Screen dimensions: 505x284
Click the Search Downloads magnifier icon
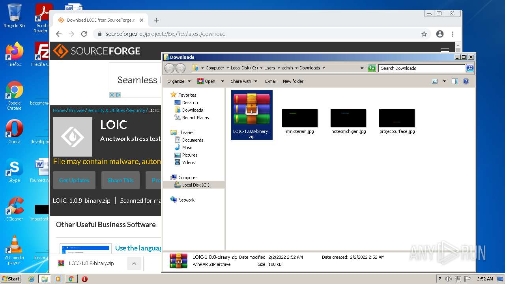[x=469, y=68]
